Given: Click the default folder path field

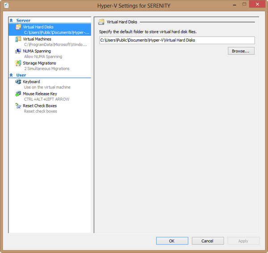Looking at the screenshot, I should click(177, 40).
